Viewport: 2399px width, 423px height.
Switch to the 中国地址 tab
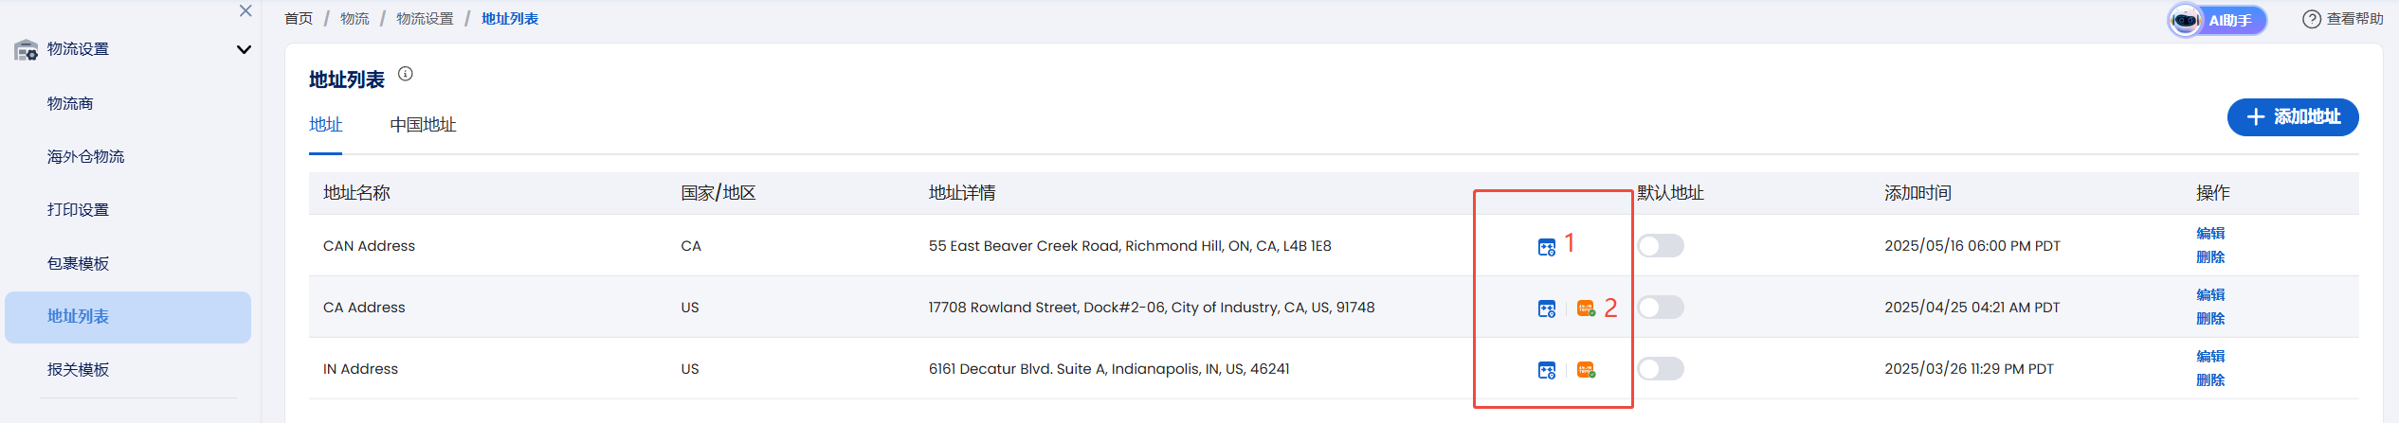pyautogui.click(x=423, y=125)
